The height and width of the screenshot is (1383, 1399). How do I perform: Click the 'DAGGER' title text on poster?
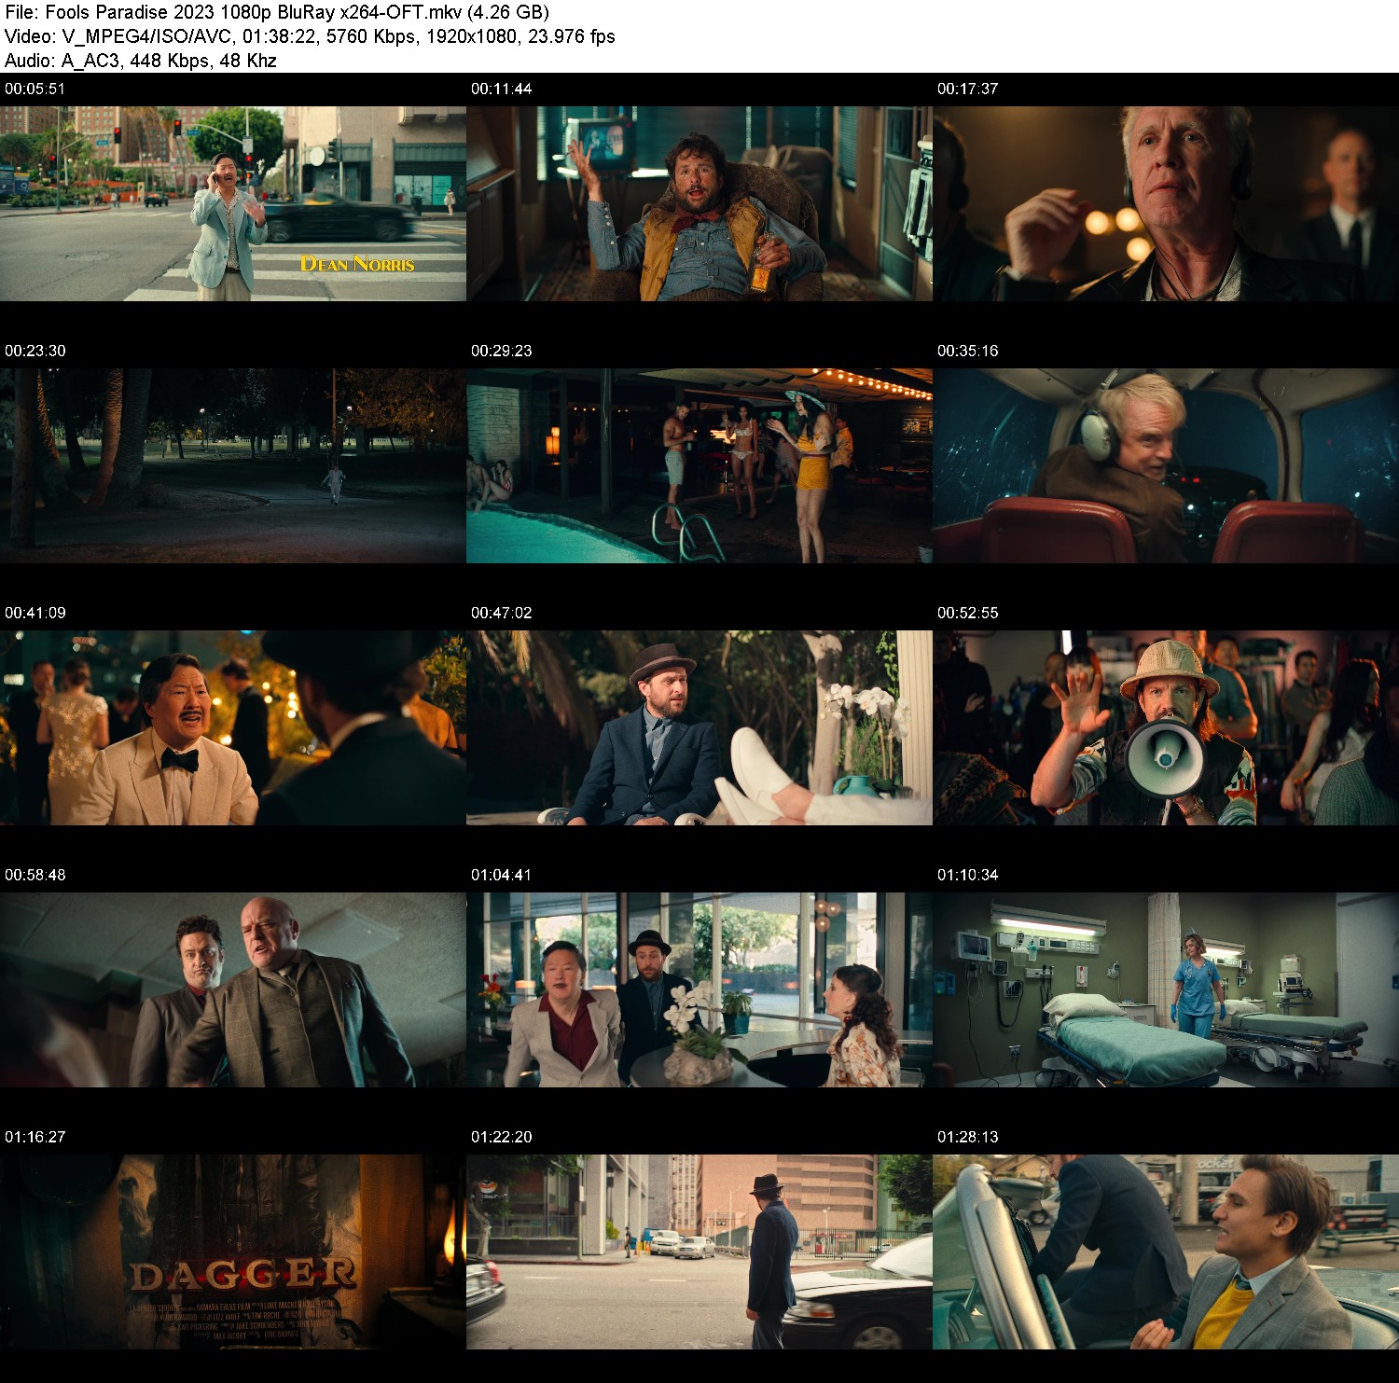(242, 1275)
